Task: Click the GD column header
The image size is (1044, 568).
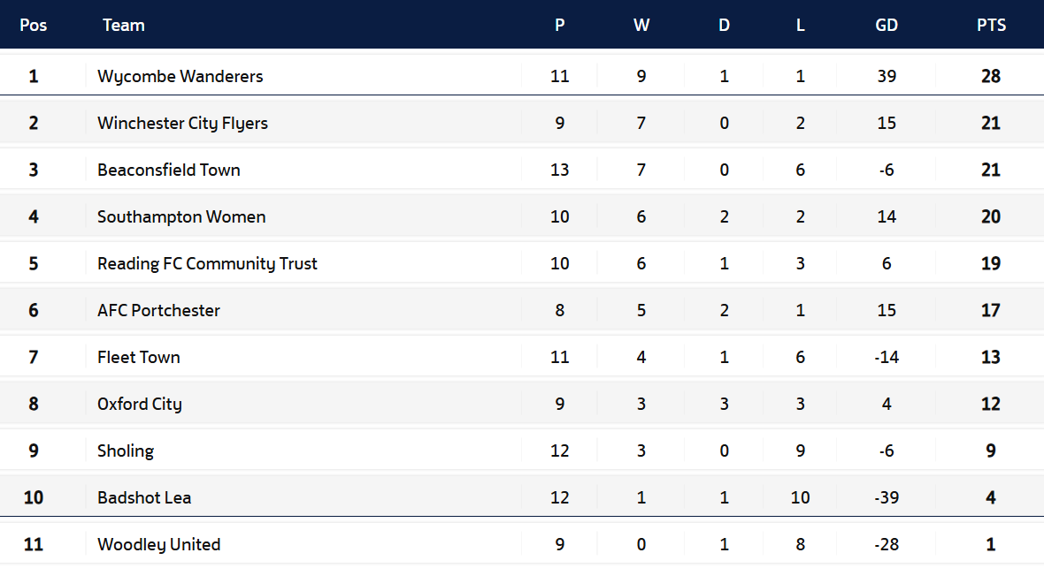Action: tap(887, 25)
